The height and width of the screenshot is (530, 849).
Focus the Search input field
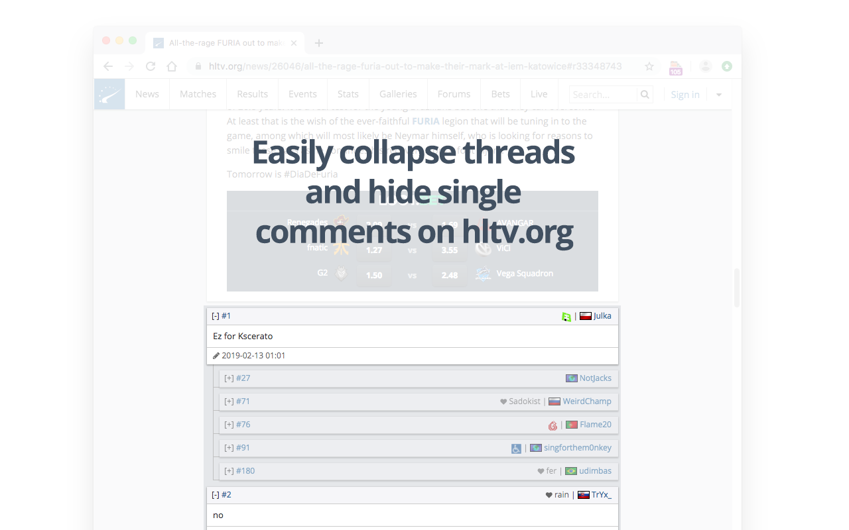(604, 95)
